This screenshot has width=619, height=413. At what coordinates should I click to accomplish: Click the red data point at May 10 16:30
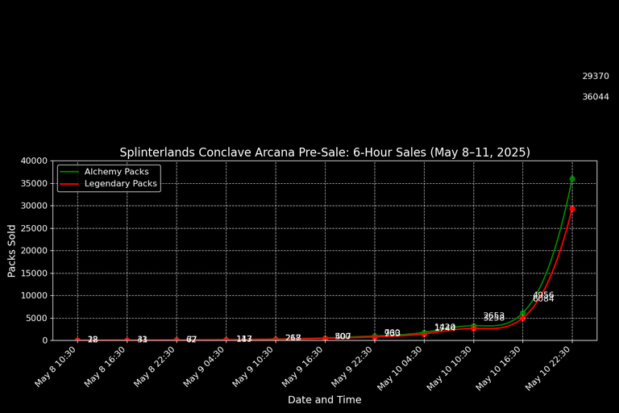[522, 319]
